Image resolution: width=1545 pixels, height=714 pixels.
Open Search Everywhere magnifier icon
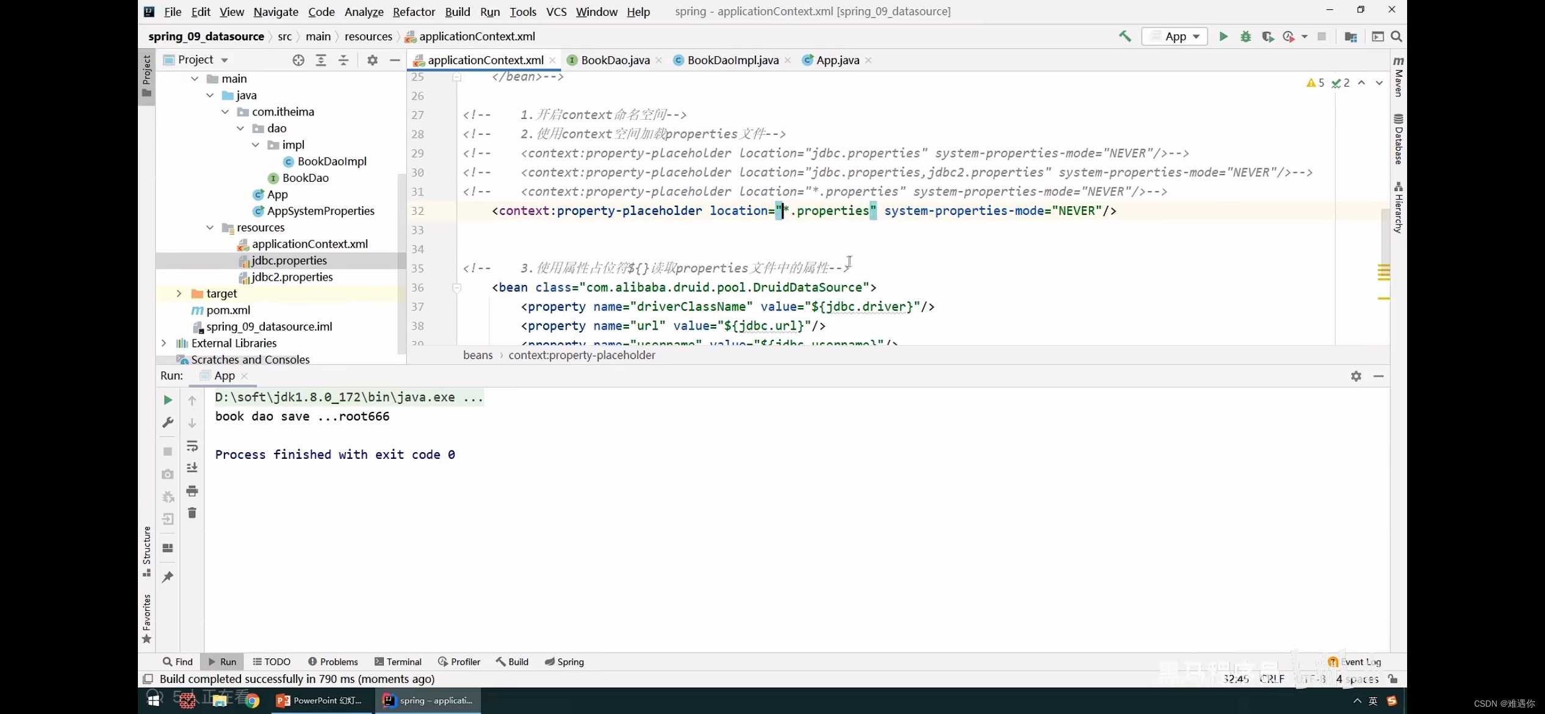tap(1396, 37)
